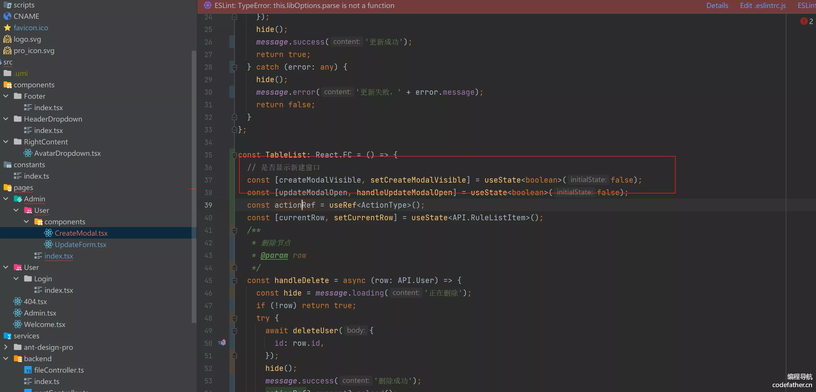
Task: Open index.ts under backend
Action: (42, 381)
